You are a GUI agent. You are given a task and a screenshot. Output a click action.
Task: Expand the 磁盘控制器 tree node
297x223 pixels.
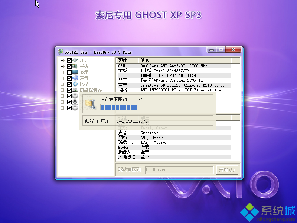(x=62, y=90)
